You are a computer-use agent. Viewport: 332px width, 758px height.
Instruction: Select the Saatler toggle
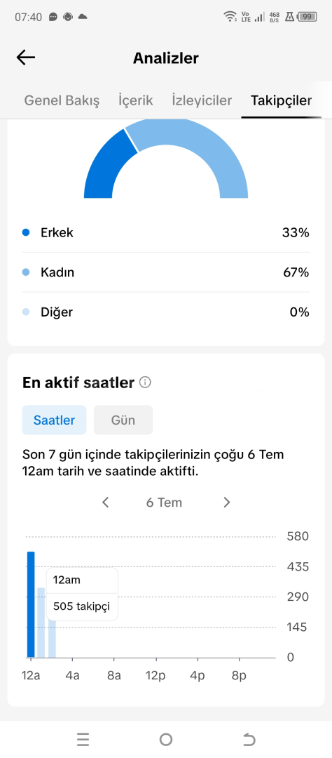(54, 420)
